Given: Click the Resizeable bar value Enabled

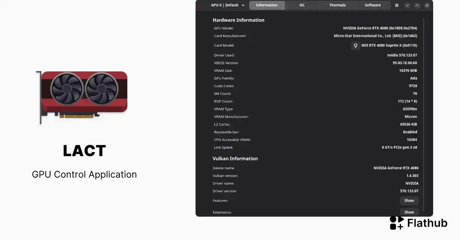Looking at the screenshot, I should pos(410,132).
